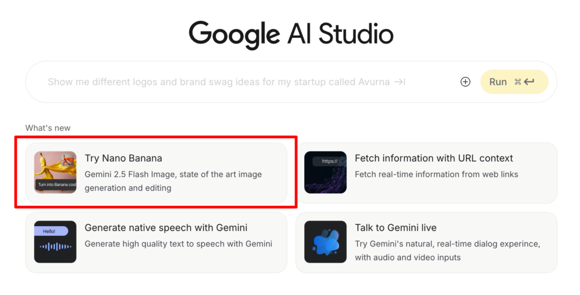This screenshot has width=580, height=295.
Task: Click the blue blob Gemini live icon
Action: [x=325, y=242]
